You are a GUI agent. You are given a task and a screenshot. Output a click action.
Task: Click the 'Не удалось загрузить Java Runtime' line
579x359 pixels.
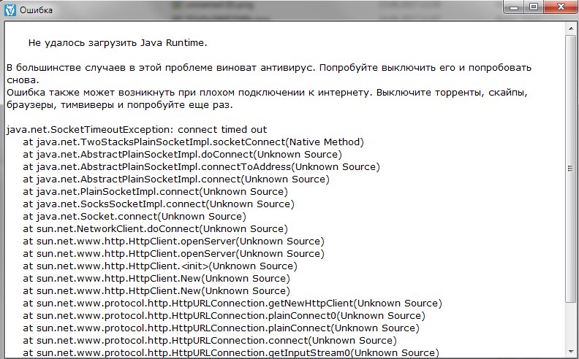pos(118,43)
